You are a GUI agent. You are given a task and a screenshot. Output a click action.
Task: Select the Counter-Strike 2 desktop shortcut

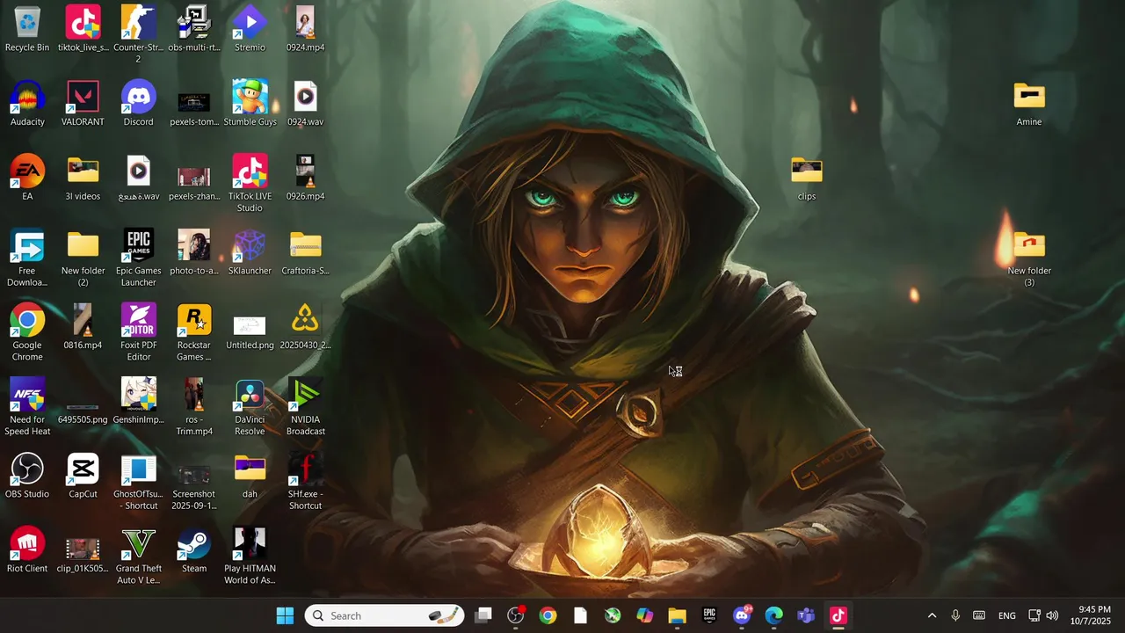138,34
